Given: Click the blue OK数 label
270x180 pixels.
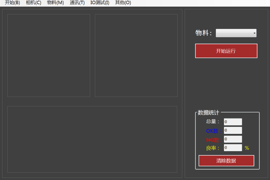Looking at the screenshot, I should click(x=214, y=131).
